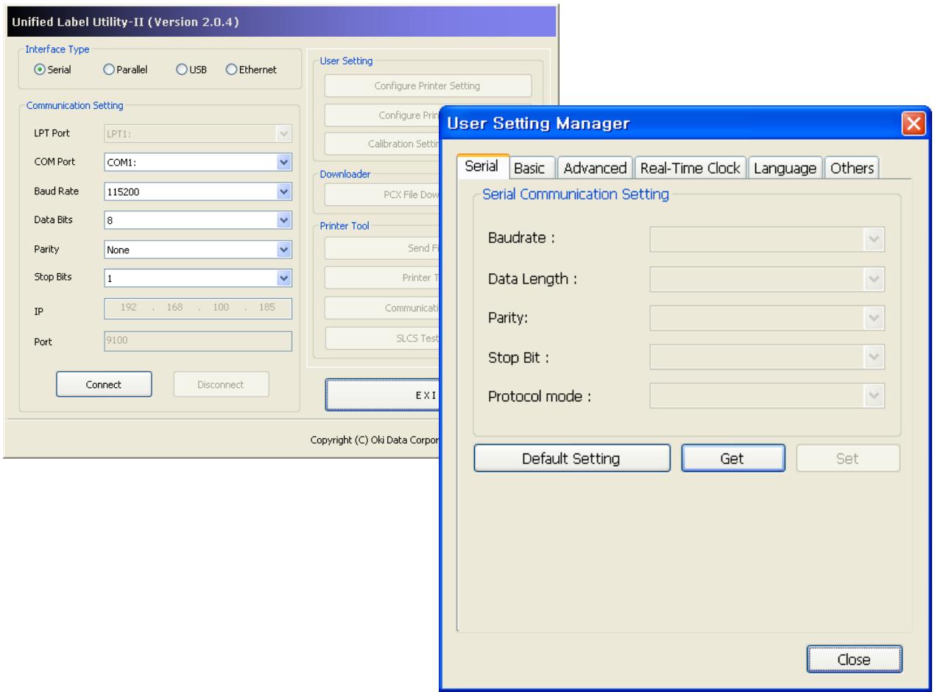Choose the USB interface option
Image resolution: width=935 pixels, height=692 pixels.
click(x=180, y=70)
